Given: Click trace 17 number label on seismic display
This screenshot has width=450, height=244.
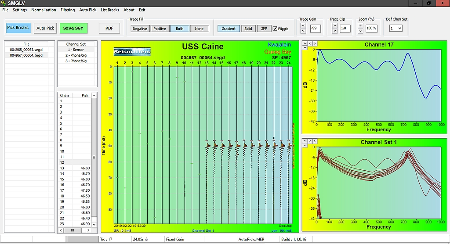Looking at the screenshot, I should tap(236, 63).
